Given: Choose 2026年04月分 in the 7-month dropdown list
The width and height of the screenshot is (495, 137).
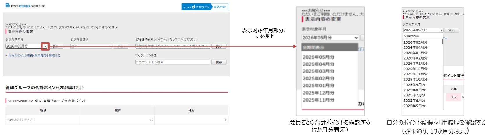Looking at the screenshot, I should tap(318, 64).
